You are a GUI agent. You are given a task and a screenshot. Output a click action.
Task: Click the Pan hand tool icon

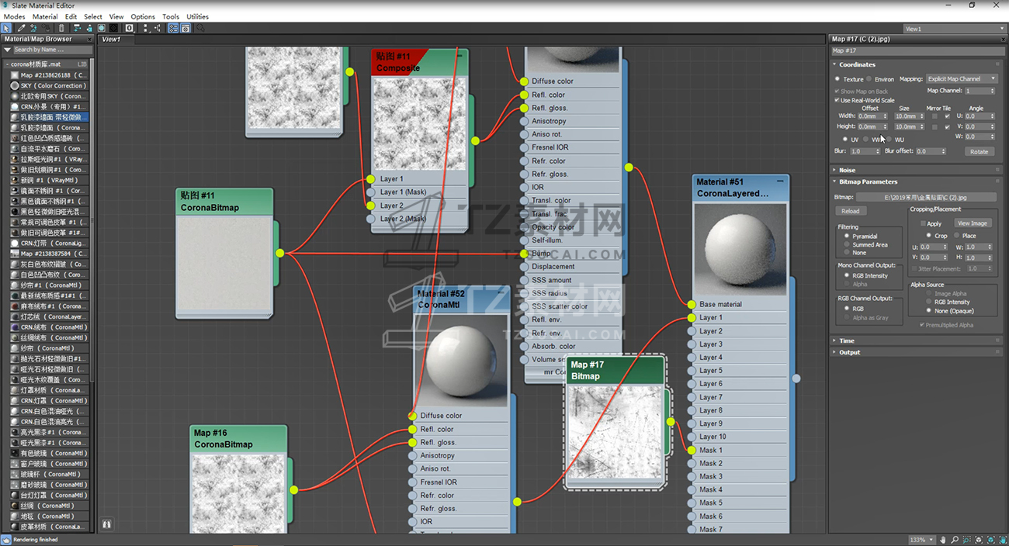pyautogui.click(x=943, y=540)
